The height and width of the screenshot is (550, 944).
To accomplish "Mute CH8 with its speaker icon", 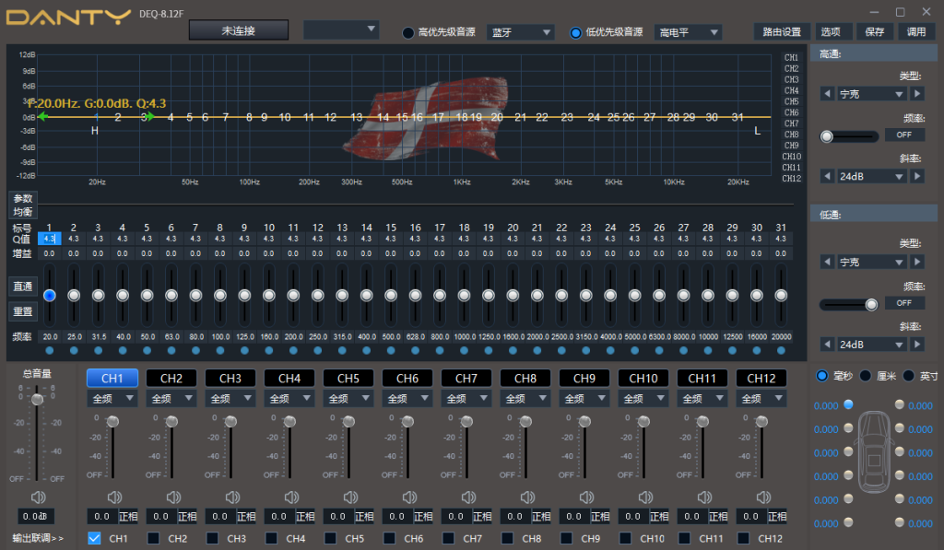I will (x=527, y=497).
